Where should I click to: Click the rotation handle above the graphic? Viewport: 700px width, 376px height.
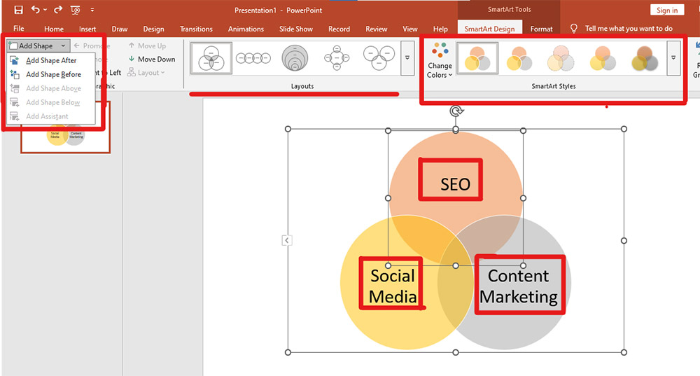click(x=456, y=111)
